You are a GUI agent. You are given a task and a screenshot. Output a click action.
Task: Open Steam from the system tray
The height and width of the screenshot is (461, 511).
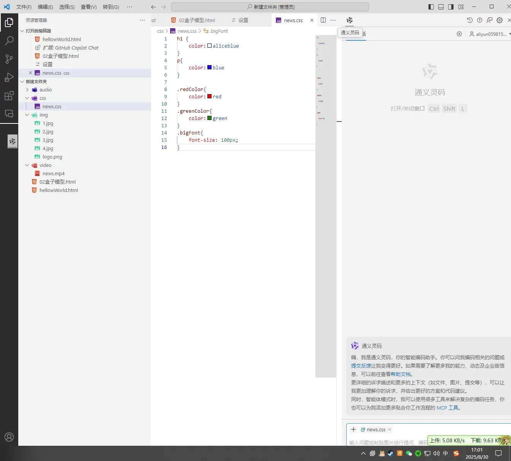tap(391, 453)
